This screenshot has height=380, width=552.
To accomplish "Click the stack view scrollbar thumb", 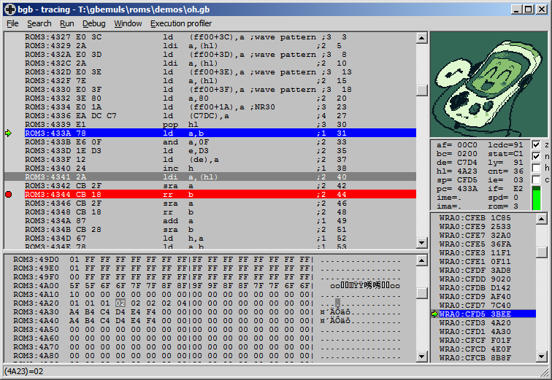I will [x=542, y=252].
